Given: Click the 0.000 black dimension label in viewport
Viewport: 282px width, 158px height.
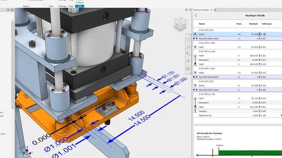Looking at the screenshot, I should point(42,140).
